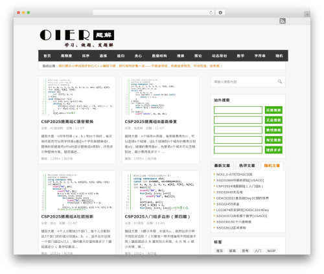The height and width of the screenshot is (274, 324).
Task: Open the 动态规划 category in navigation
Action: coord(219,56)
